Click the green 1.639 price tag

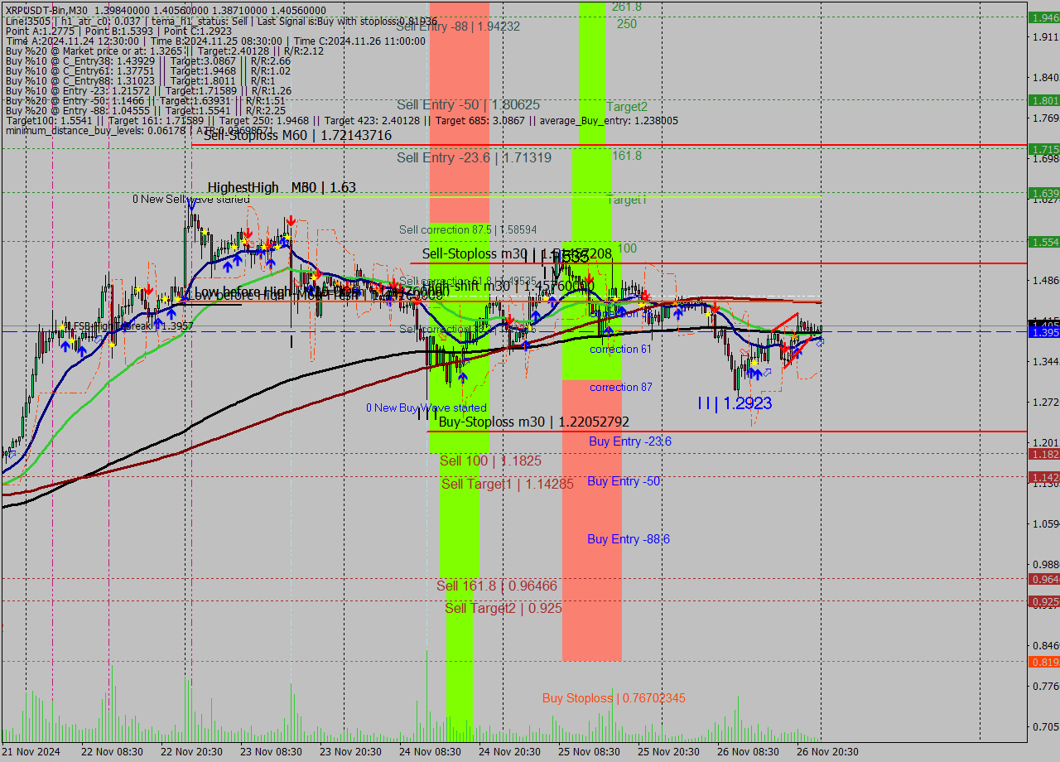point(1044,193)
